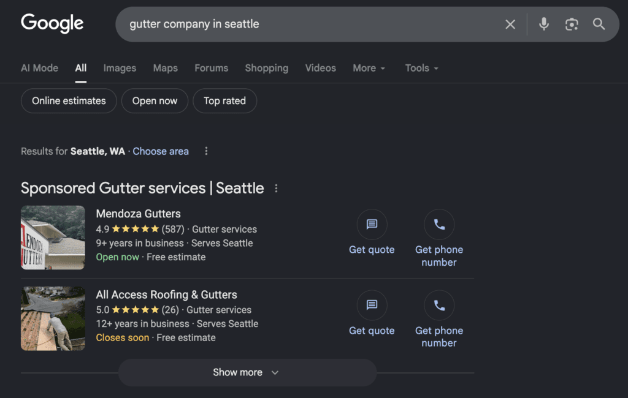Click the 5.0 rating with 26 reviews

[137, 310]
